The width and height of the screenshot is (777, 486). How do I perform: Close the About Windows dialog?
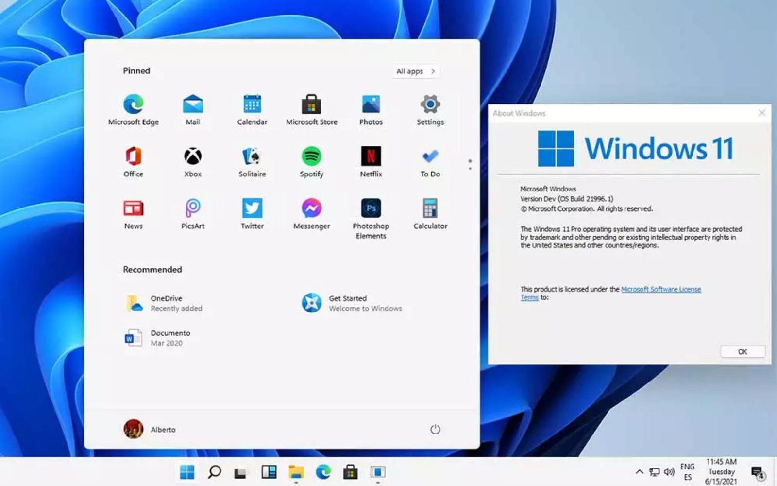click(x=762, y=113)
